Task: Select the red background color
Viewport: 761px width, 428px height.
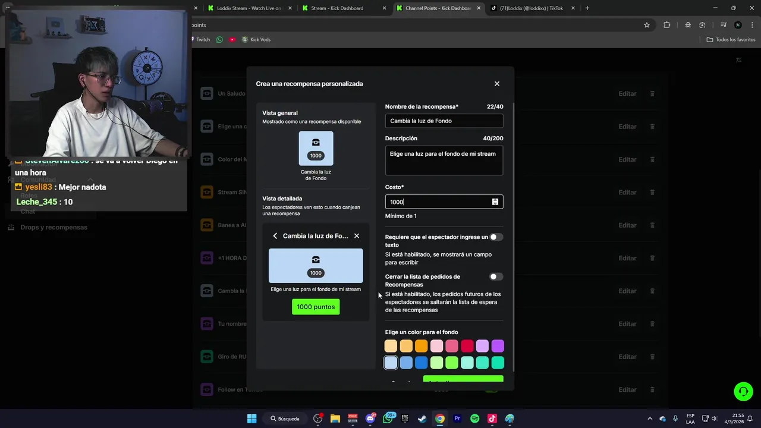Action: coord(467,346)
